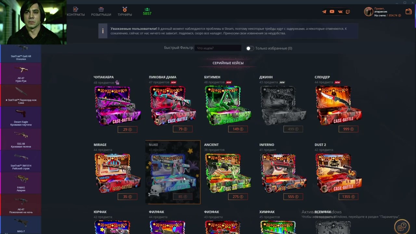This screenshot has height=234, width=416.
Task: Click the ФИЗФАК case title
Action: [212, 212]
